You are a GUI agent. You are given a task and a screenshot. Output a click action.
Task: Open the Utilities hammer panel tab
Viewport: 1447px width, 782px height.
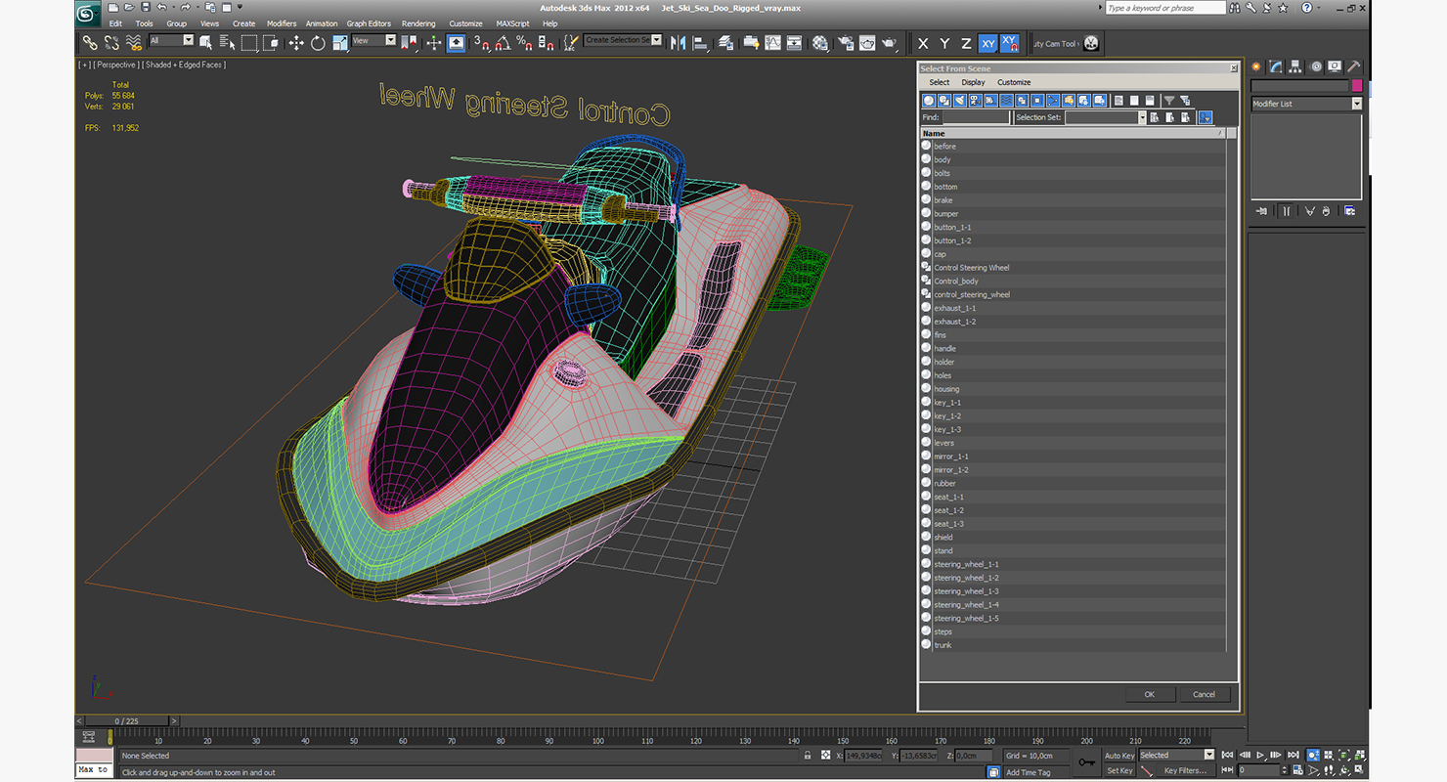pos(1354,66)
